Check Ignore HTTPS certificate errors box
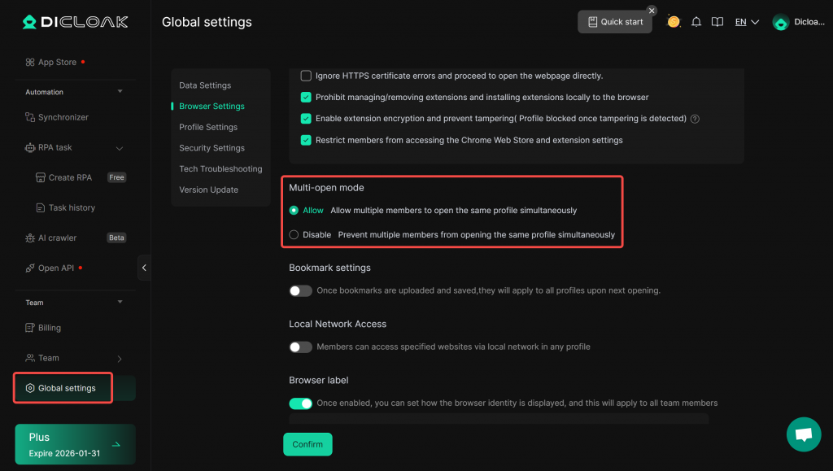 (306, 76)
